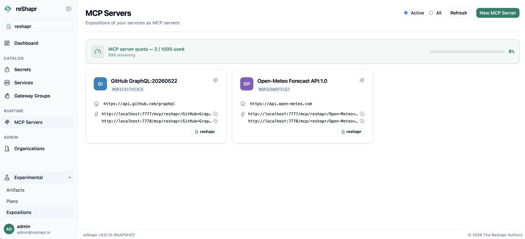Click the ID 0QR1CX1TV53CQ
This screenshot has width=525, height=239.
pos(128,89)
